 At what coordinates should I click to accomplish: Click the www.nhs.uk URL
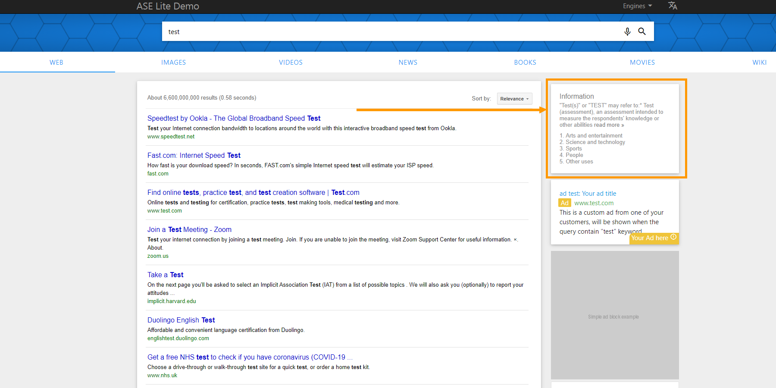coord(162,375)
